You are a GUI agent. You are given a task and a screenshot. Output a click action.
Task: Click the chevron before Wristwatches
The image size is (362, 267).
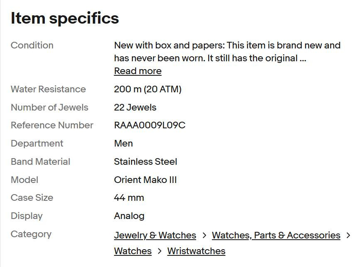(x=160, y=251)
